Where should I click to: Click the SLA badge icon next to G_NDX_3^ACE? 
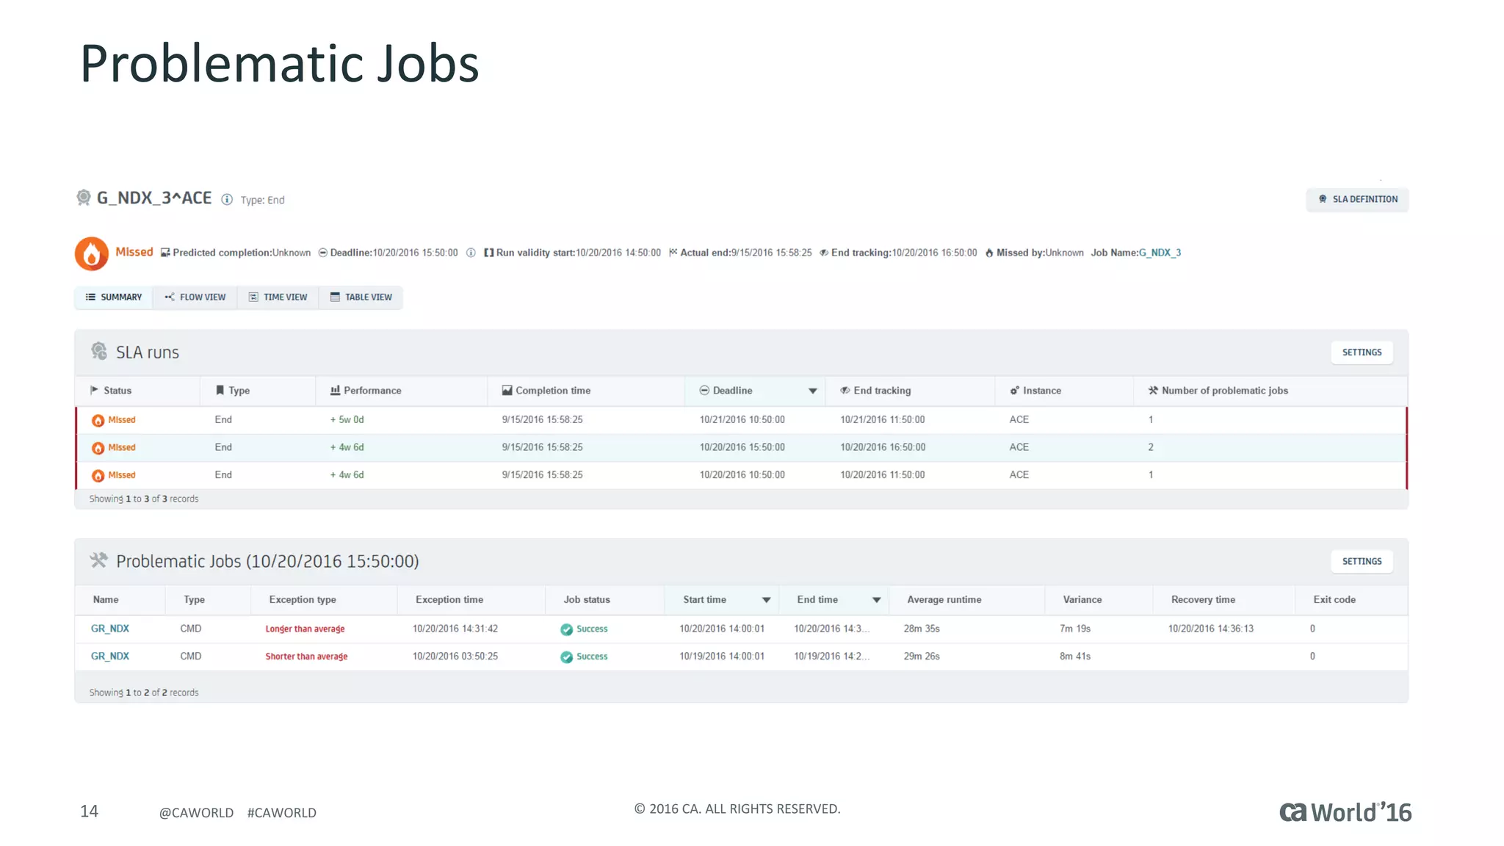[x=84, y=198]
